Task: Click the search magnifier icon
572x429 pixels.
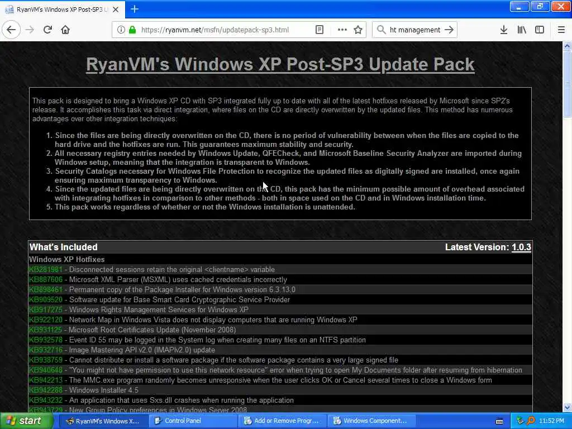Action: tap(381, 30)
